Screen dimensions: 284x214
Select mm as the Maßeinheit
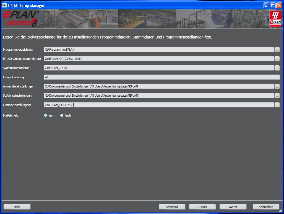pyautogui.click(x=45, y=115)
